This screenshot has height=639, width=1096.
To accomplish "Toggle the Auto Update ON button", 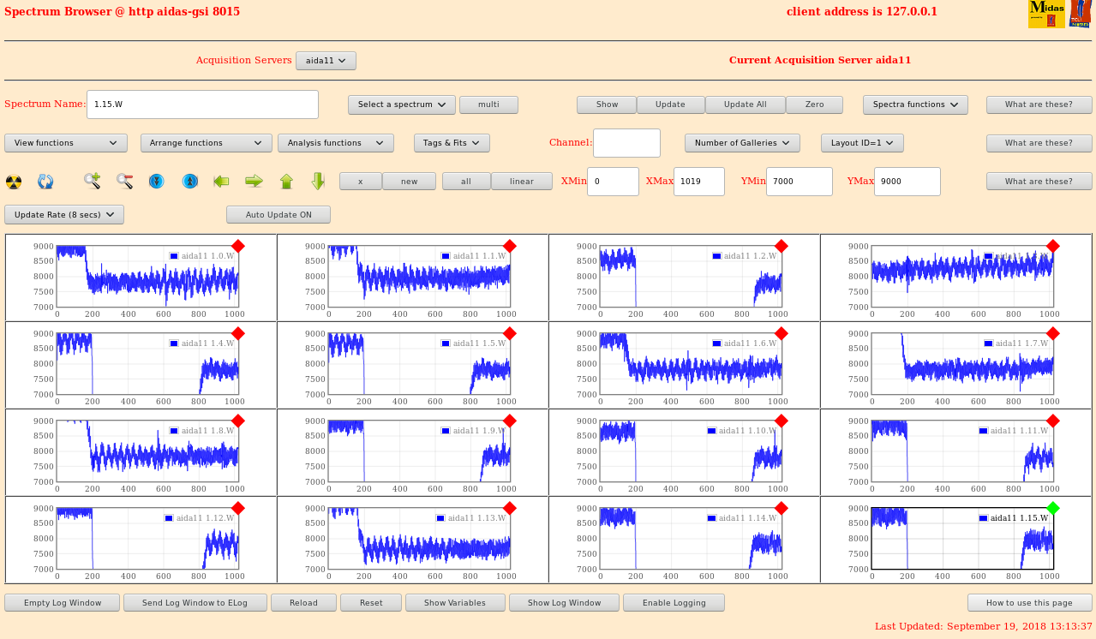I will point(278,215).
